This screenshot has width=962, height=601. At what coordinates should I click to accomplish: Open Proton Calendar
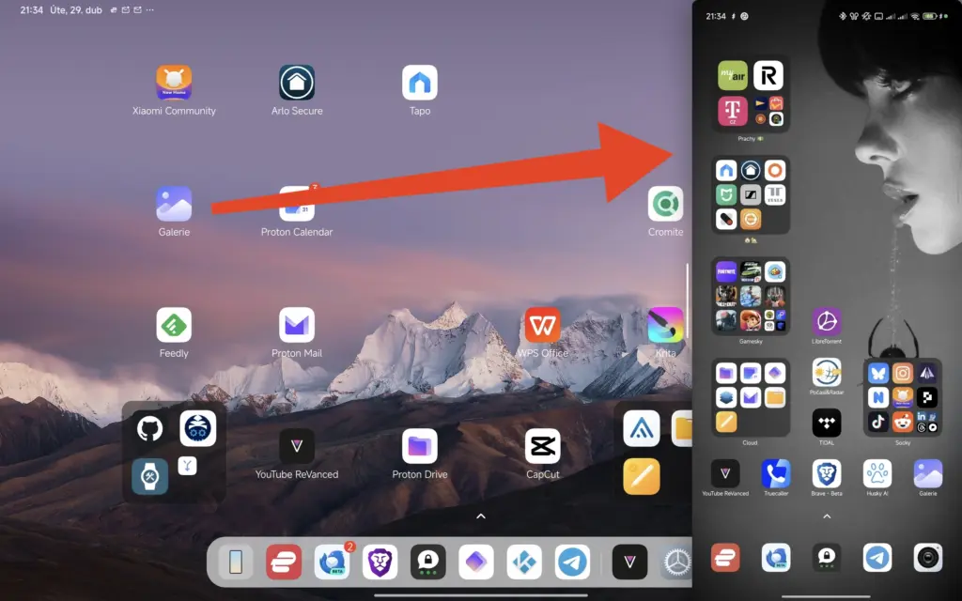[x=297, y=204]
